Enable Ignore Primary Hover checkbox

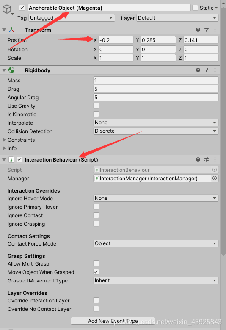pos(96,207)
